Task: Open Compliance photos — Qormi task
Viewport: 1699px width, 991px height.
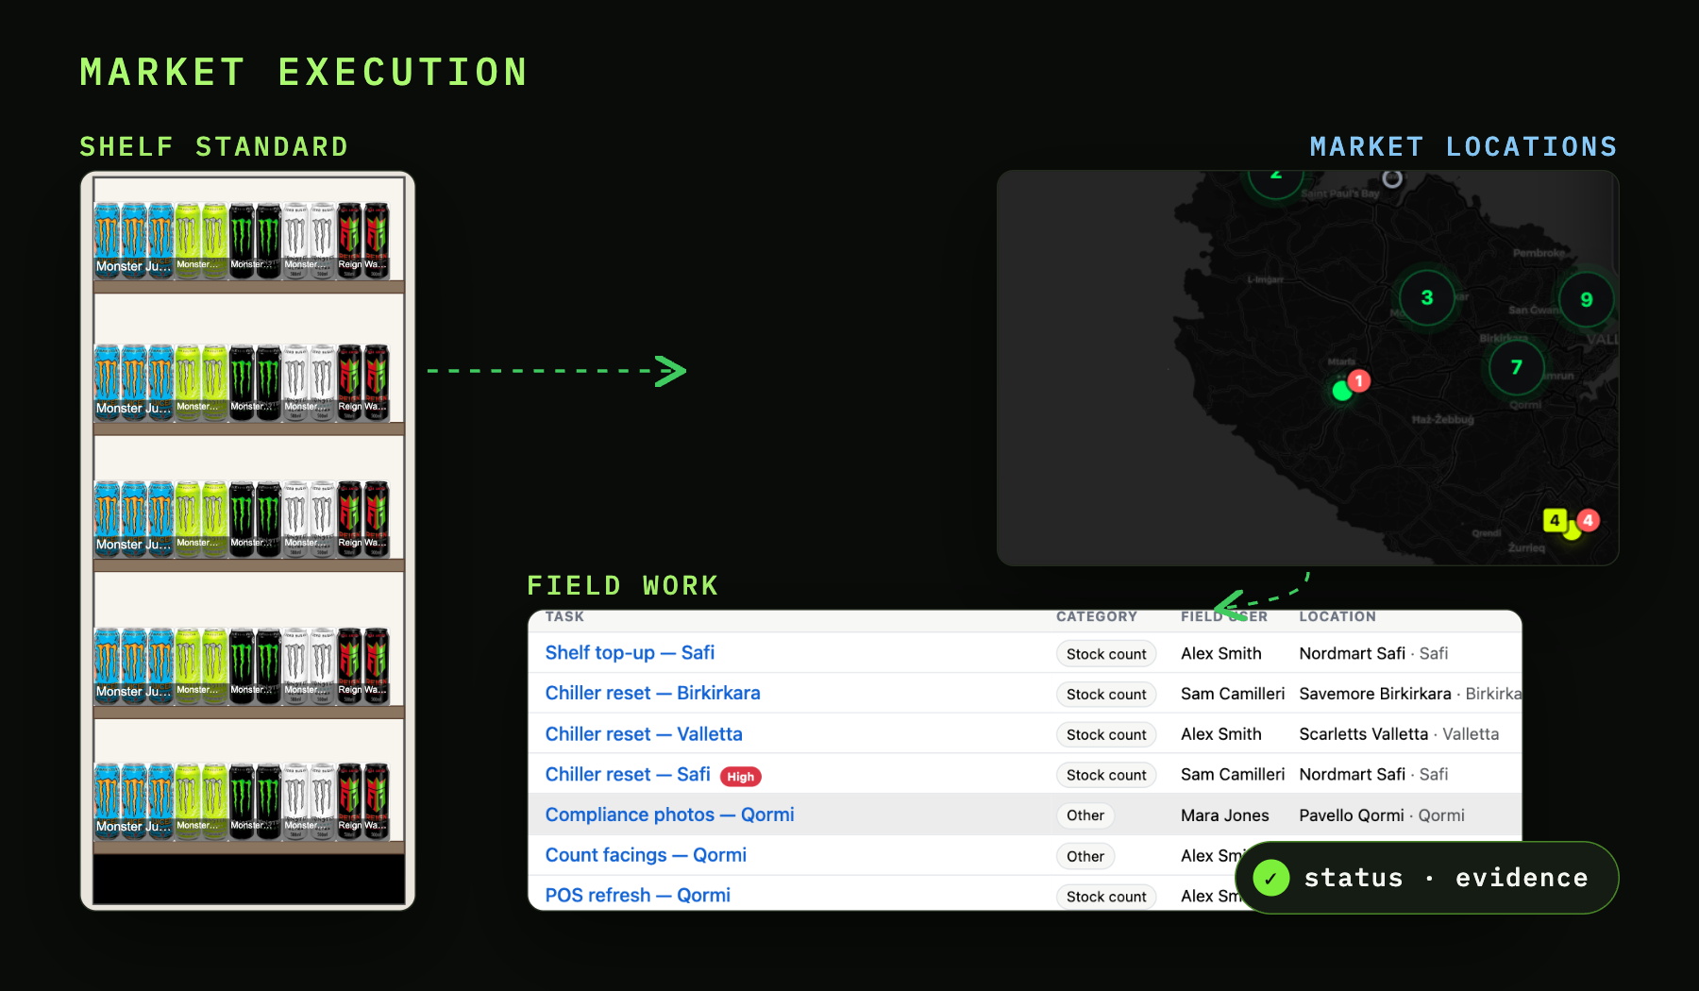Action: click(669, 815)
